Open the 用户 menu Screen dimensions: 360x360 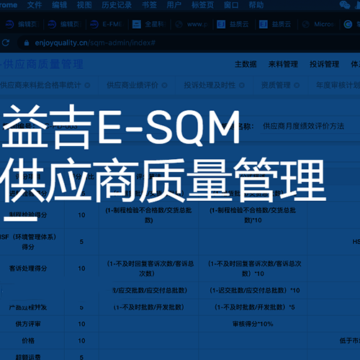[x=174, y=5]
